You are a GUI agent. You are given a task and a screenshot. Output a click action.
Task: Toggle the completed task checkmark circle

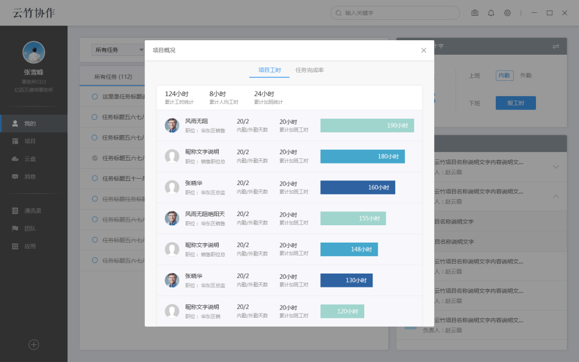[x=94, y=158]
